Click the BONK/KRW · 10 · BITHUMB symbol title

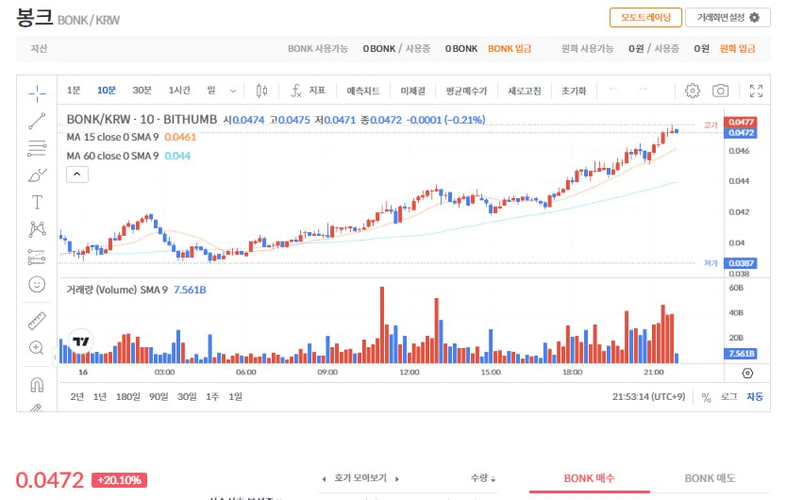142,120
